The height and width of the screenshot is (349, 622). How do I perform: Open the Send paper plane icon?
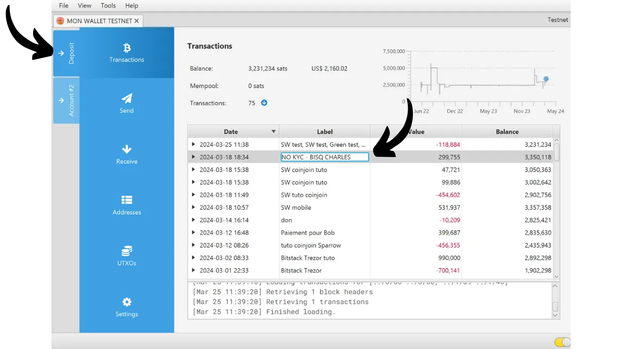127,99
